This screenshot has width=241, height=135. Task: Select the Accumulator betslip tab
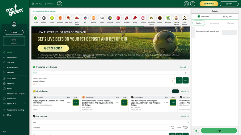click(x=214, y=23)
